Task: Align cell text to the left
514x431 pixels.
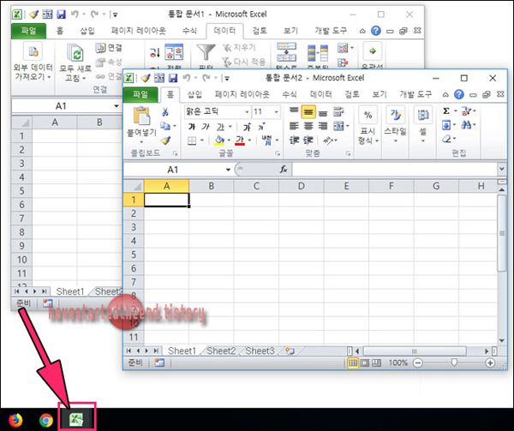Action: coord(294,126)
